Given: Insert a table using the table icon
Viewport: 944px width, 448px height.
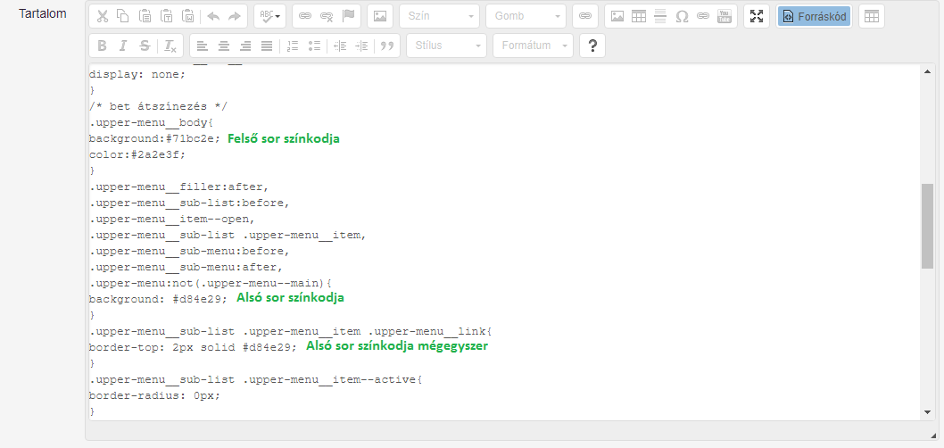Looking at the screenshot, I should [639, 16].
